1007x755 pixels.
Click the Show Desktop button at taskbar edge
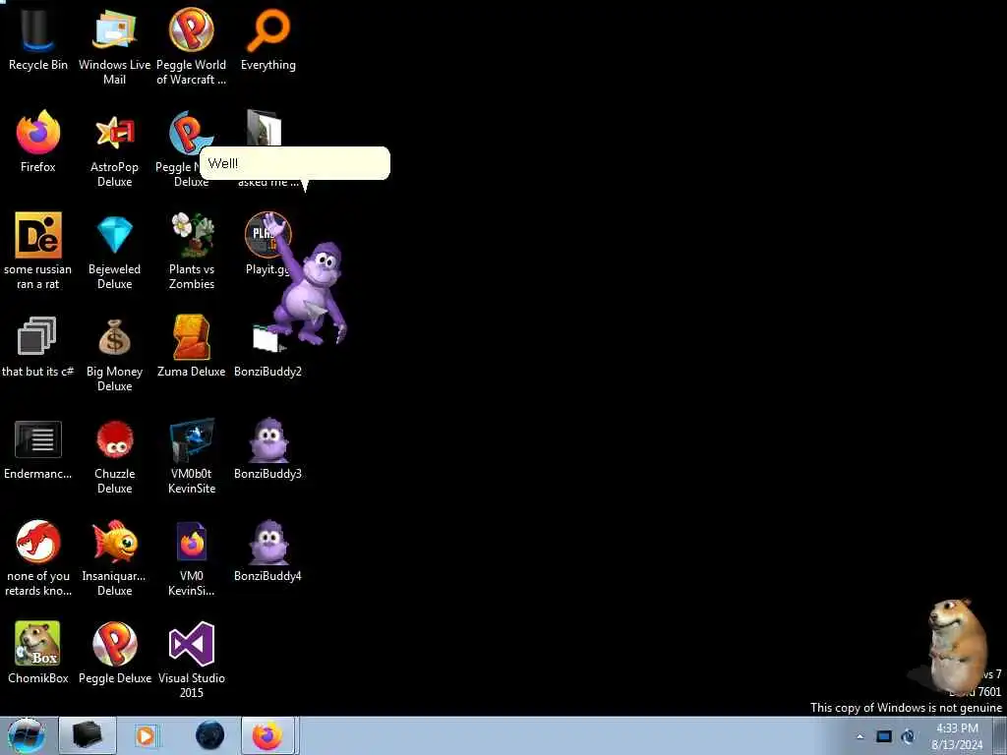pyautogui.click(x=999, y=735)
